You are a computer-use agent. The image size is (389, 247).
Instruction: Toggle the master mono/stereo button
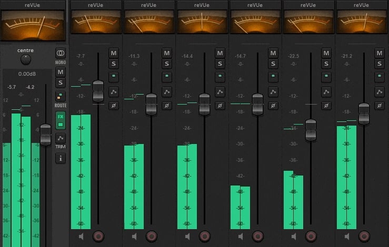point(61,54)
